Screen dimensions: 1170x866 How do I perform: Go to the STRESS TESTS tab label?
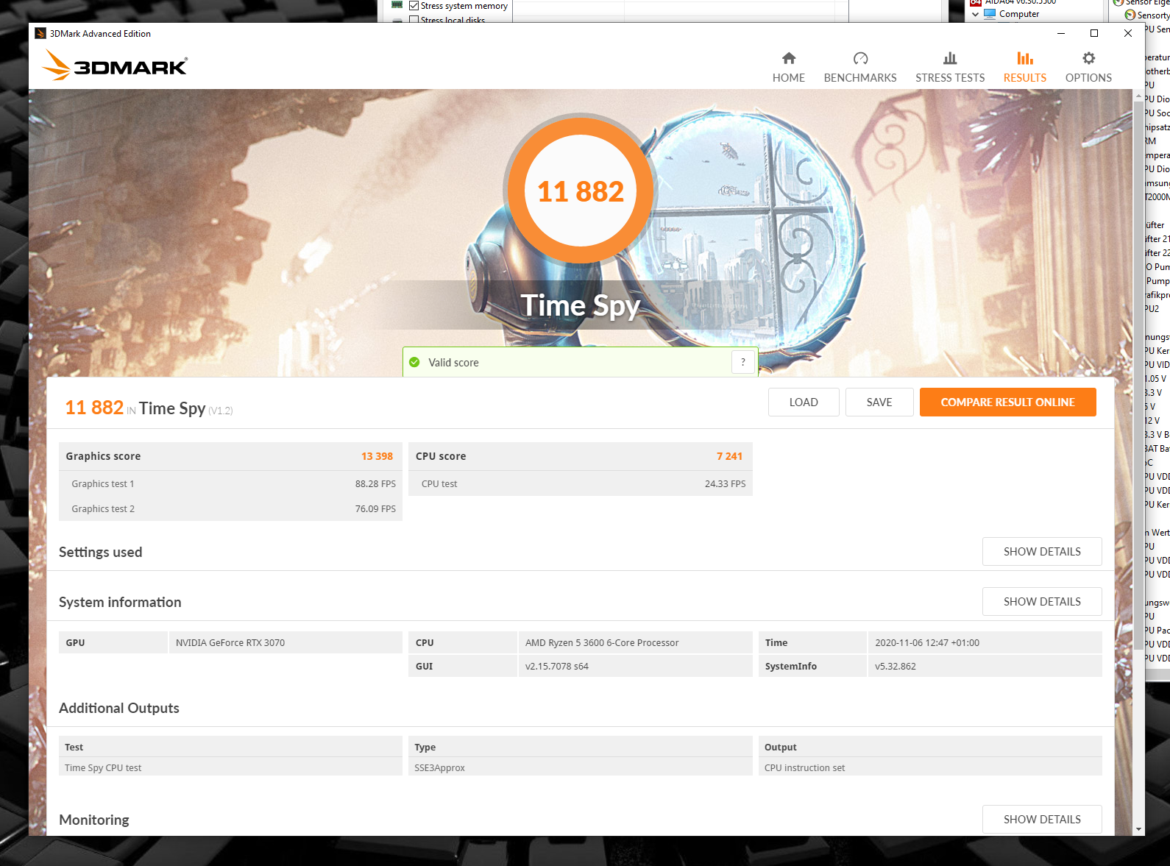(950, 77)
